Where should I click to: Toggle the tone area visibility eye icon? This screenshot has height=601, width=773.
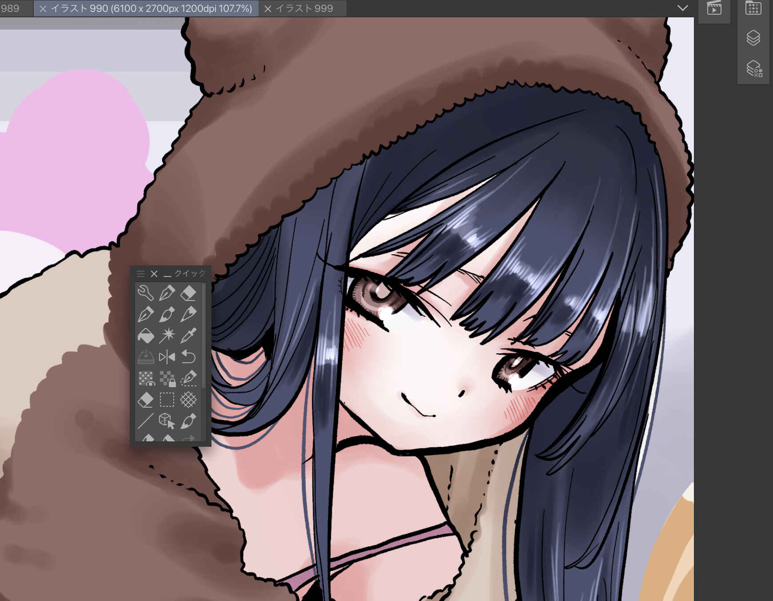[146, 379]
